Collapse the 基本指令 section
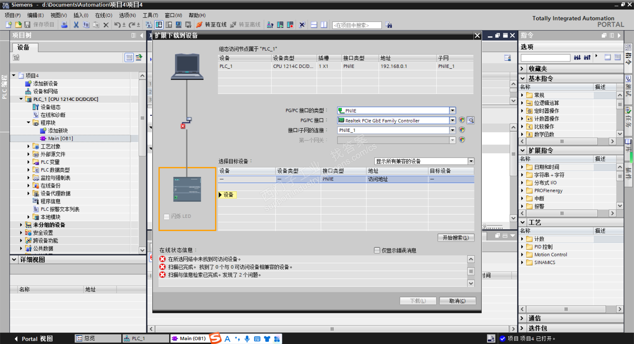The image size is (634, 344). 522,79
